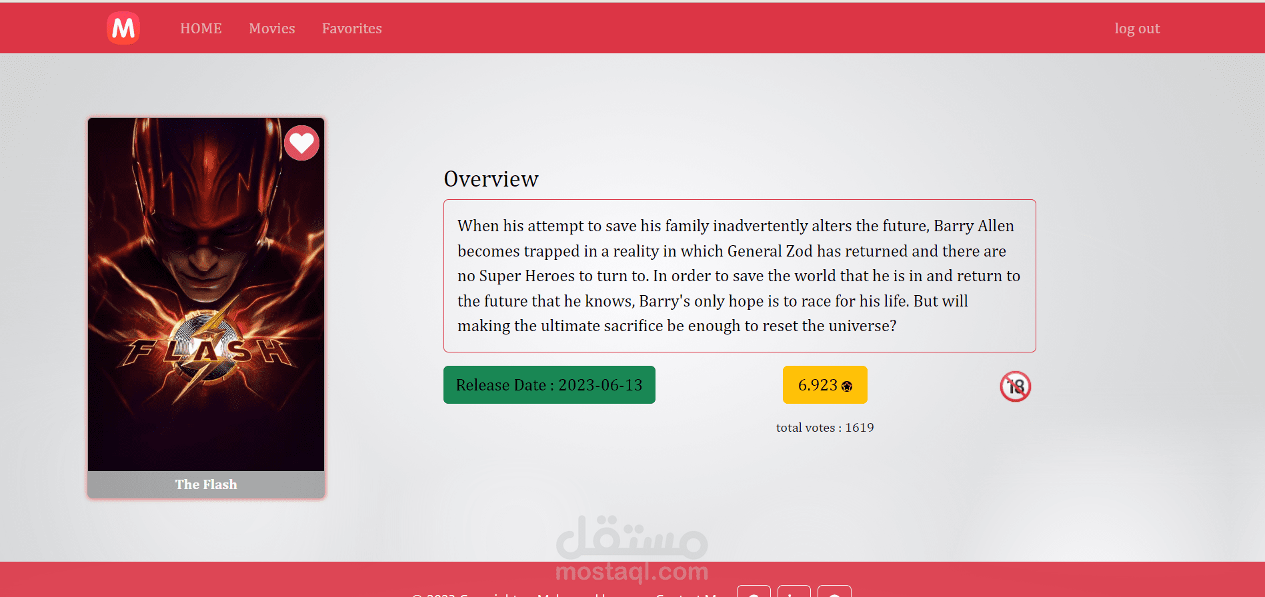
Task: Click the total votes : 1619 text
Action: [825, 428]
